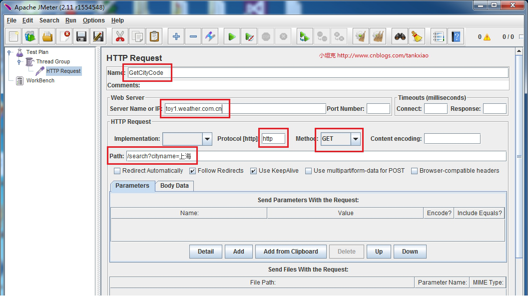Click the Up button
Viewport: 528px width, 307px height.
point(379,252)
